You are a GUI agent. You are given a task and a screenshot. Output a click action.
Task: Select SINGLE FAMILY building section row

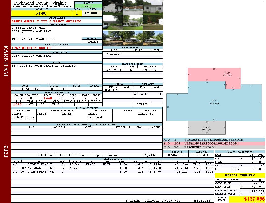(112, 164)
